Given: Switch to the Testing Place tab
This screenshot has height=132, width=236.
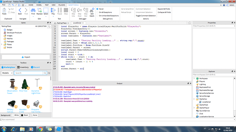Looking at the screenshot, I should tap(62, 23).
